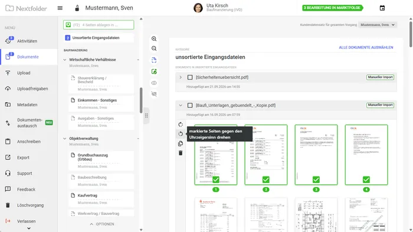
Task: Click Manueller Import badge for Baufi_Unterlagen
Action: tap(380, 105)
